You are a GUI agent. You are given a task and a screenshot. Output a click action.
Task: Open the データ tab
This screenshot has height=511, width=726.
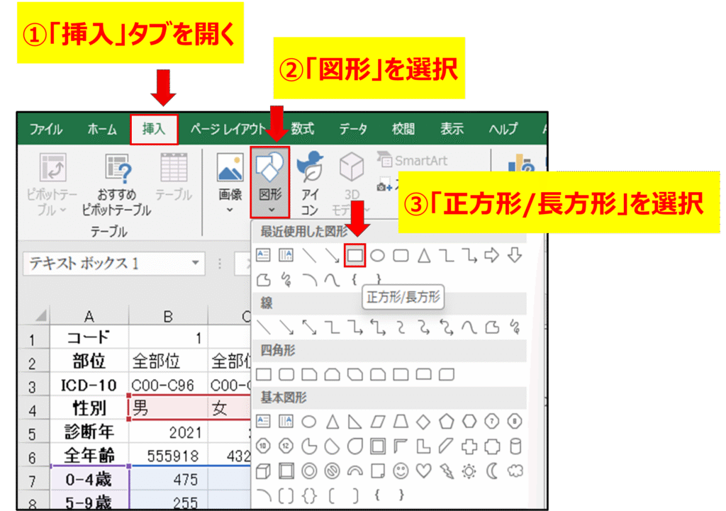[352, 129]
